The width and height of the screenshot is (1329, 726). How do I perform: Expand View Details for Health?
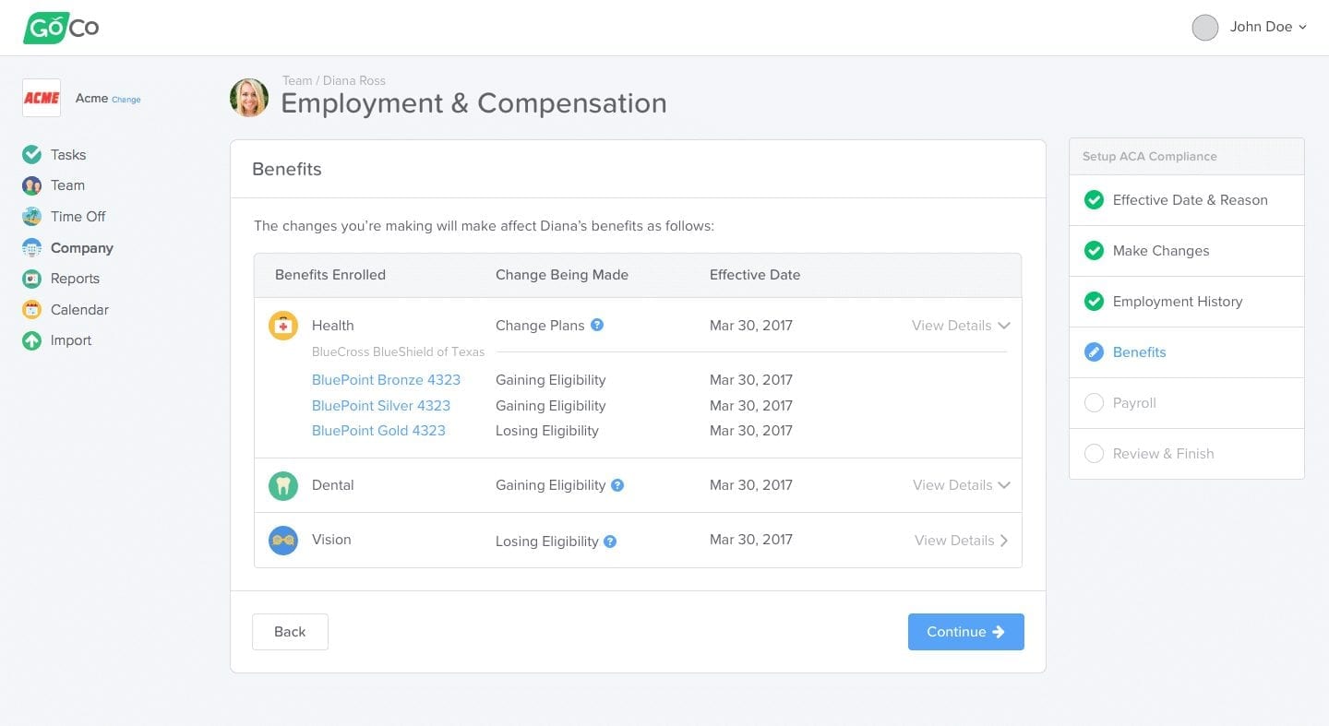(x=960, y=325)
